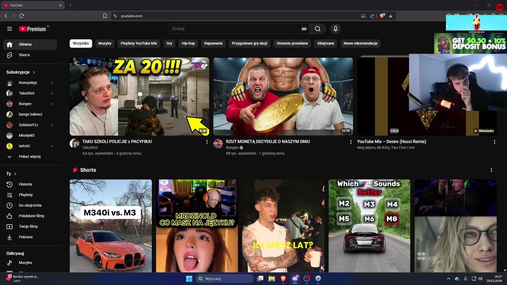Open ILE MASZ LAT short
The width and height of the screenshot is (507, 285).
283,226
